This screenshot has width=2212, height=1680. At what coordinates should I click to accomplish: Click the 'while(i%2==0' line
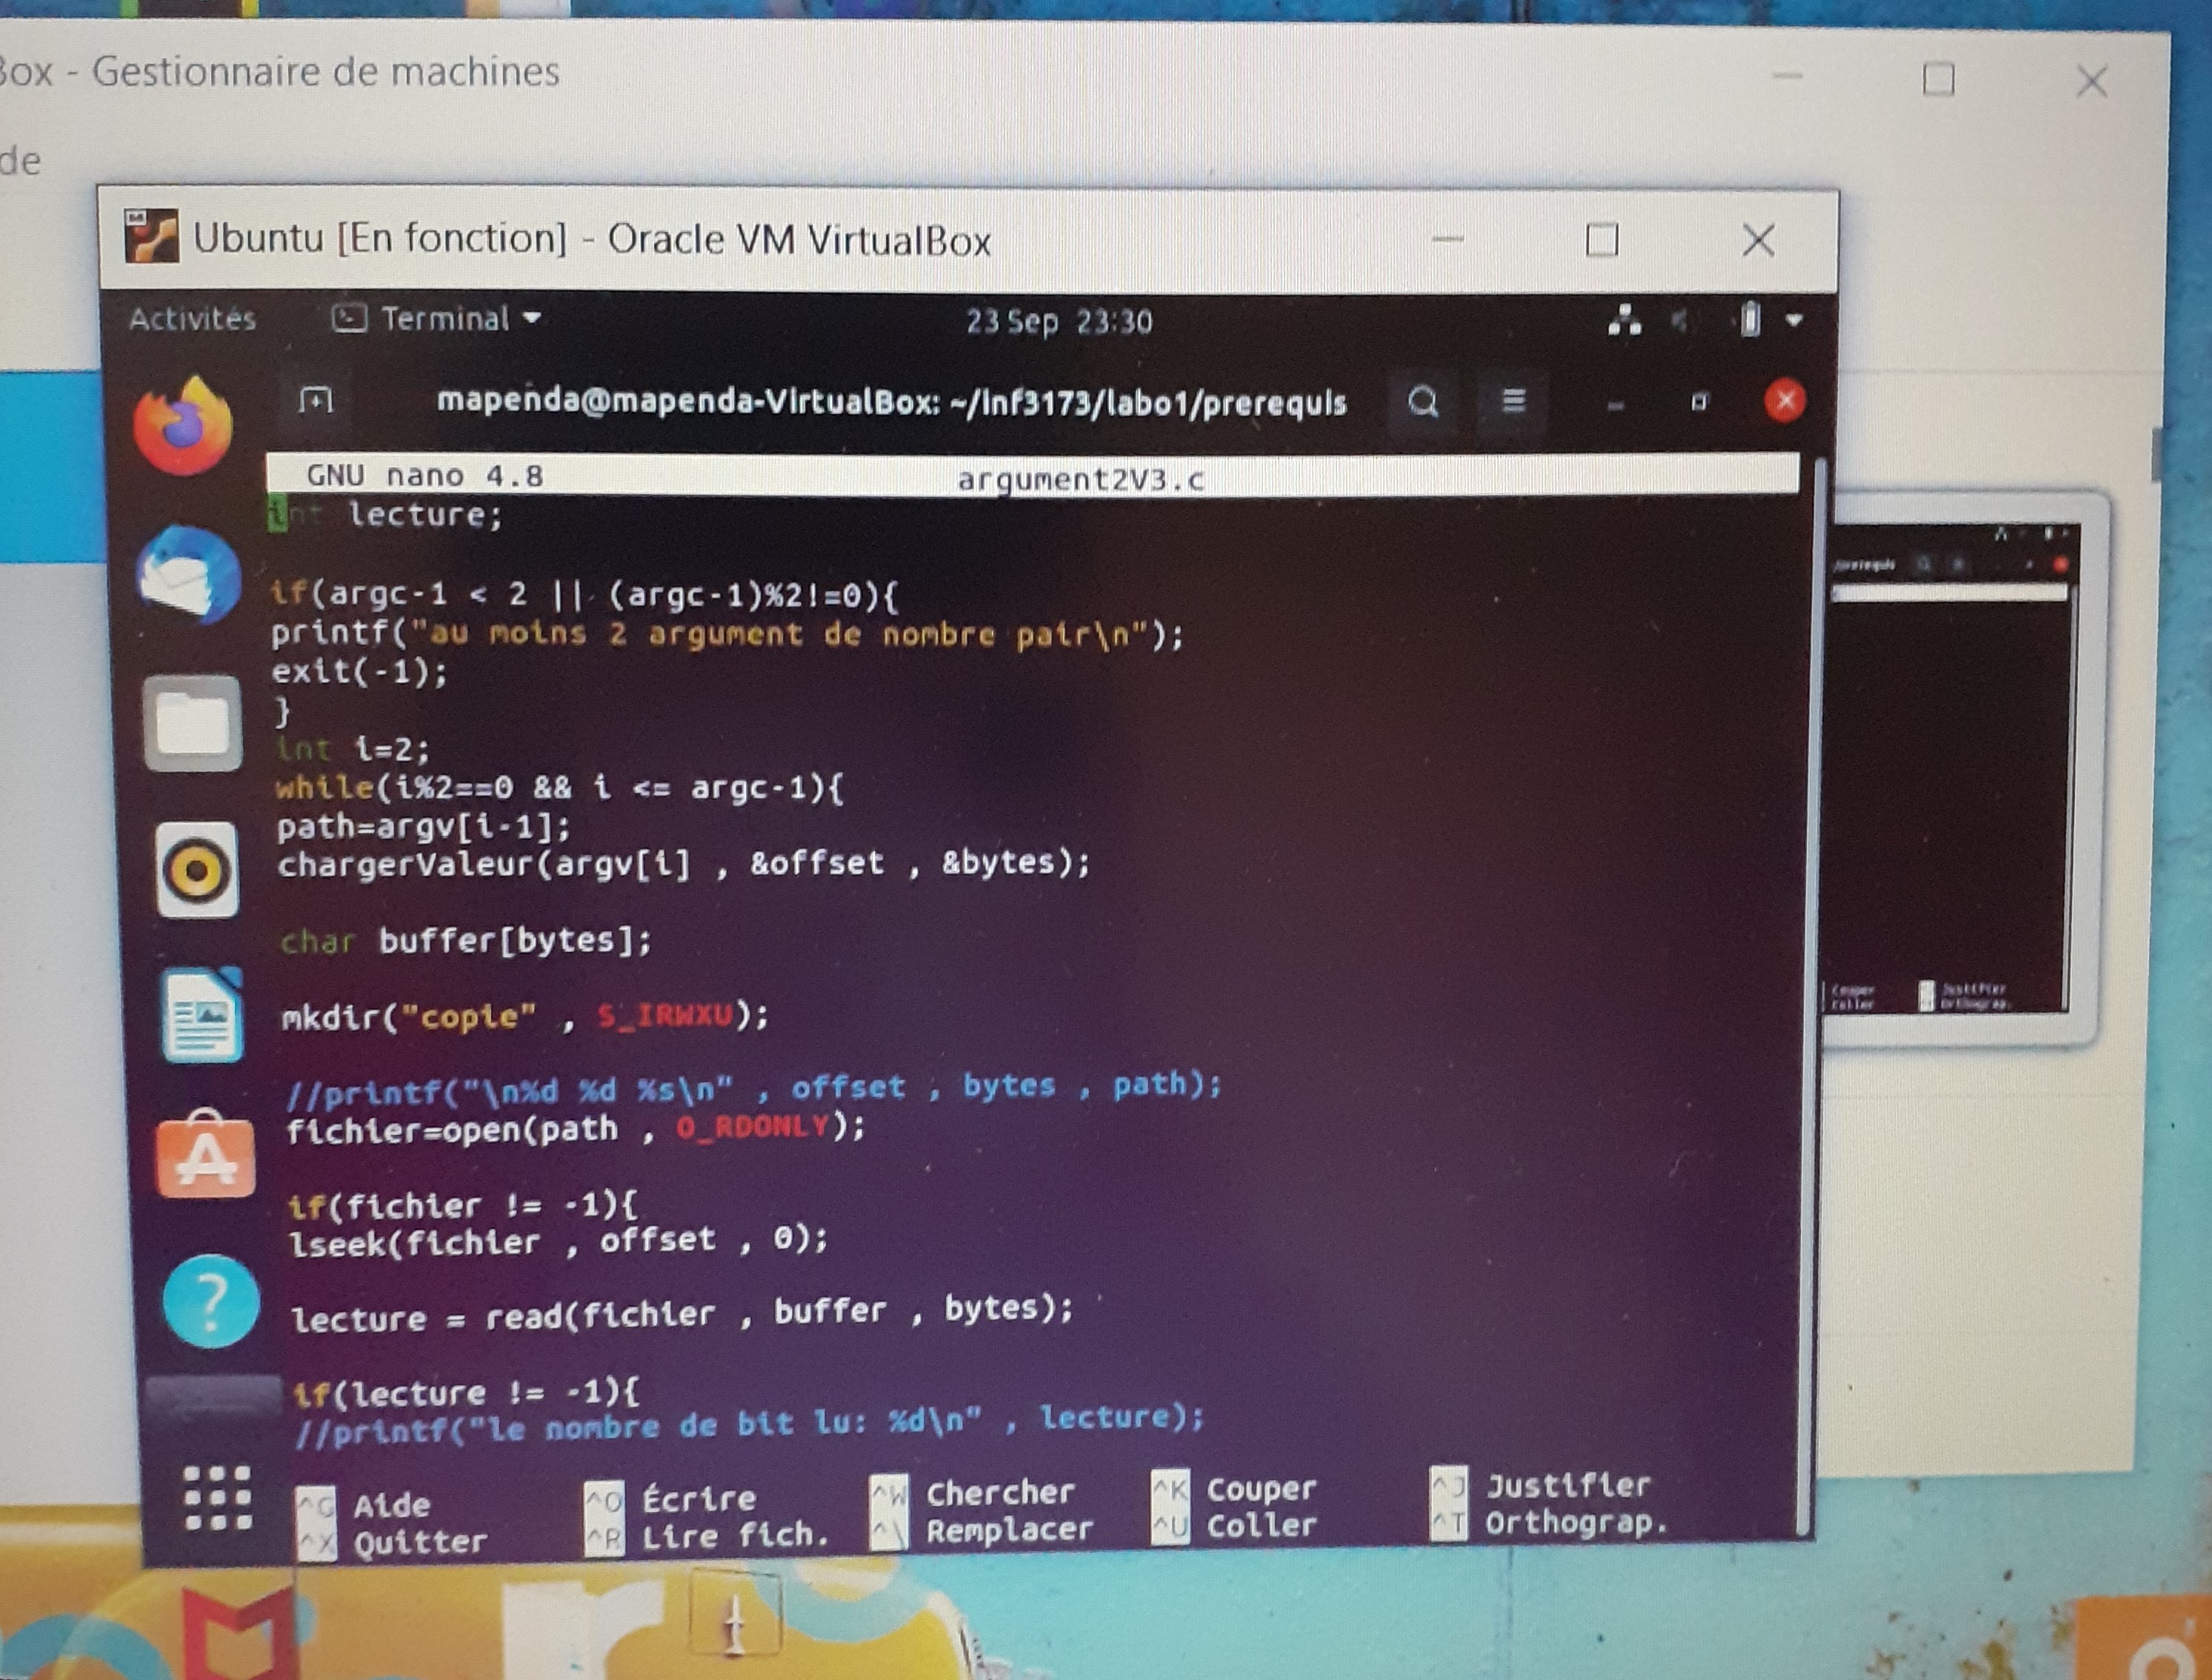(x=559, y=787)
